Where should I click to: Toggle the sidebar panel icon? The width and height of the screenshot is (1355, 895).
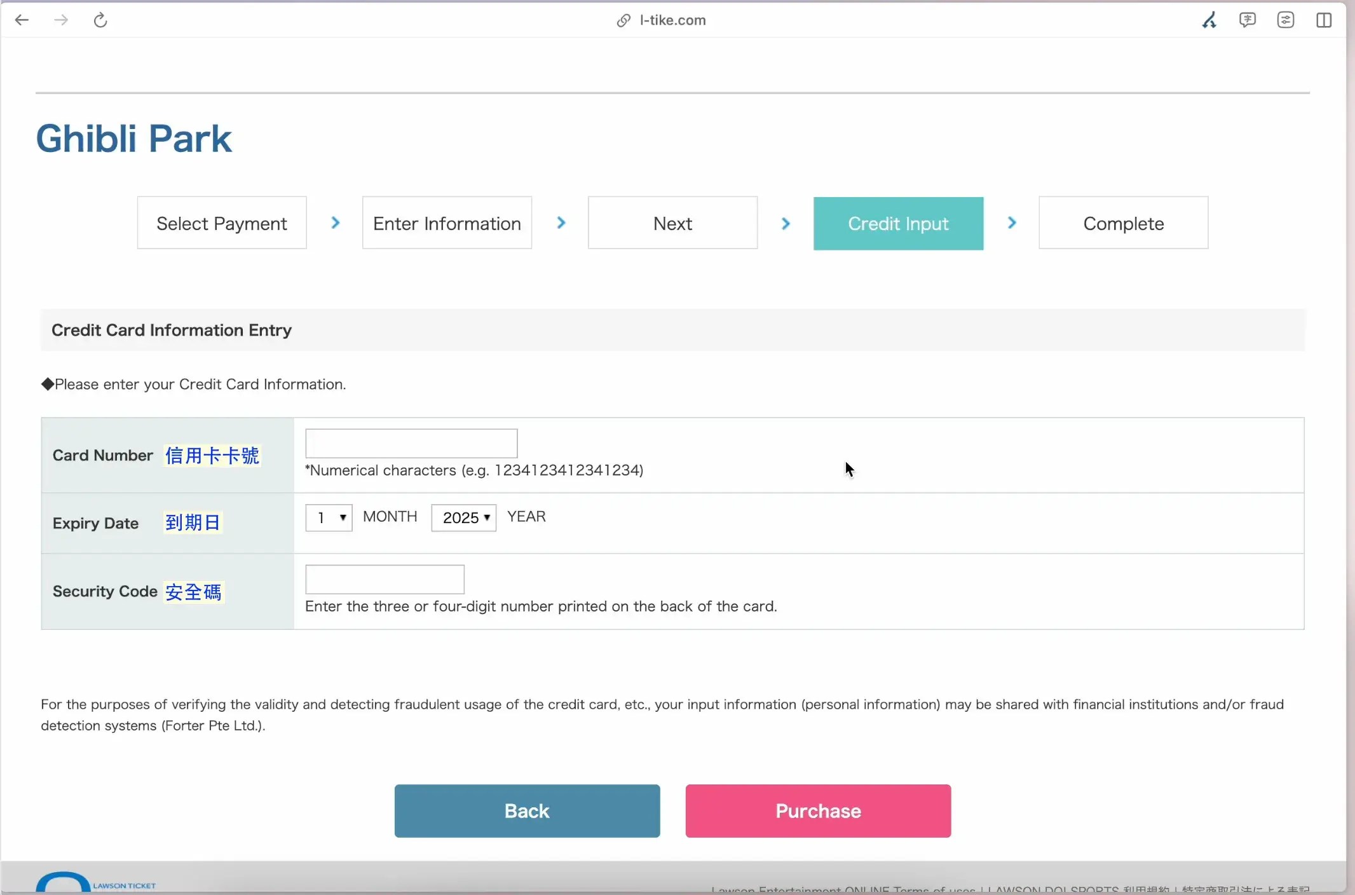(1324, 20)
